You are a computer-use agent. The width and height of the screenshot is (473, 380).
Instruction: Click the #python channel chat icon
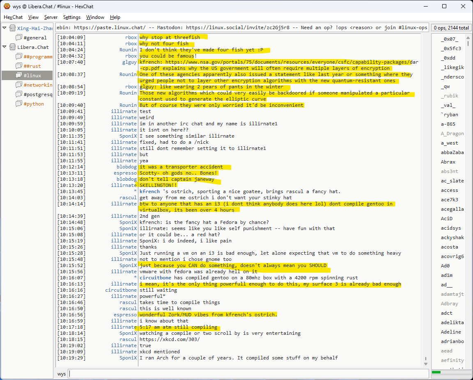coord(19,104)
